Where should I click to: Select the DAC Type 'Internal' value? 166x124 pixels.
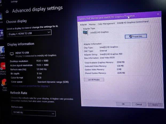click(x=103, y=51)
